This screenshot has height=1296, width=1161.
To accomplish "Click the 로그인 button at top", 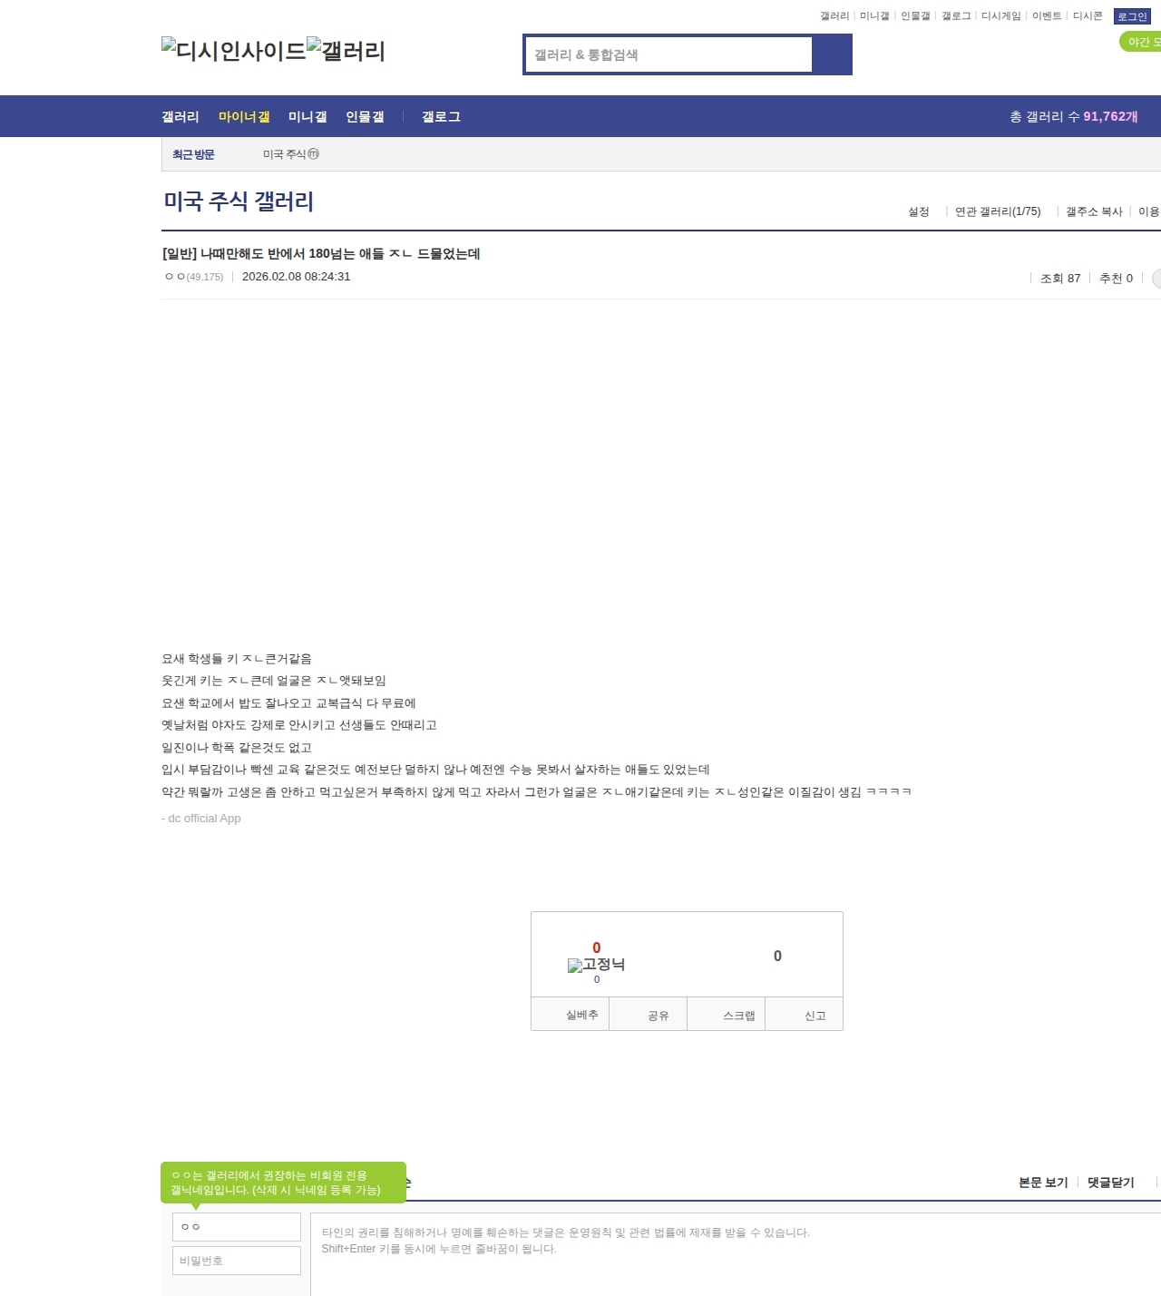I will coord(1132,16).
